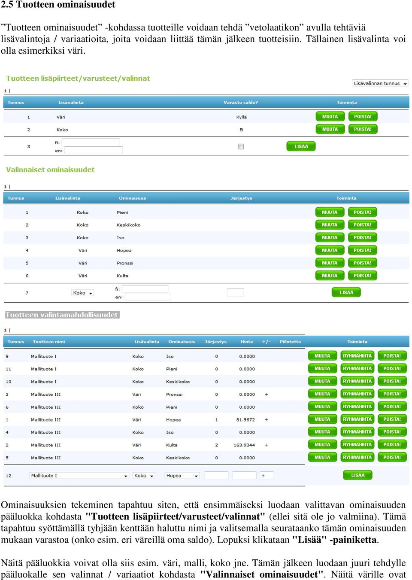Click RYHMÄHINTA for Mallituote III Pieni row

[357, 407]
